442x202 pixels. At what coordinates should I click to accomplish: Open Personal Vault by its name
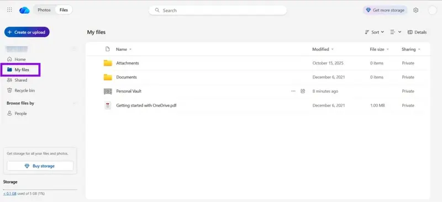click(129, 91)
